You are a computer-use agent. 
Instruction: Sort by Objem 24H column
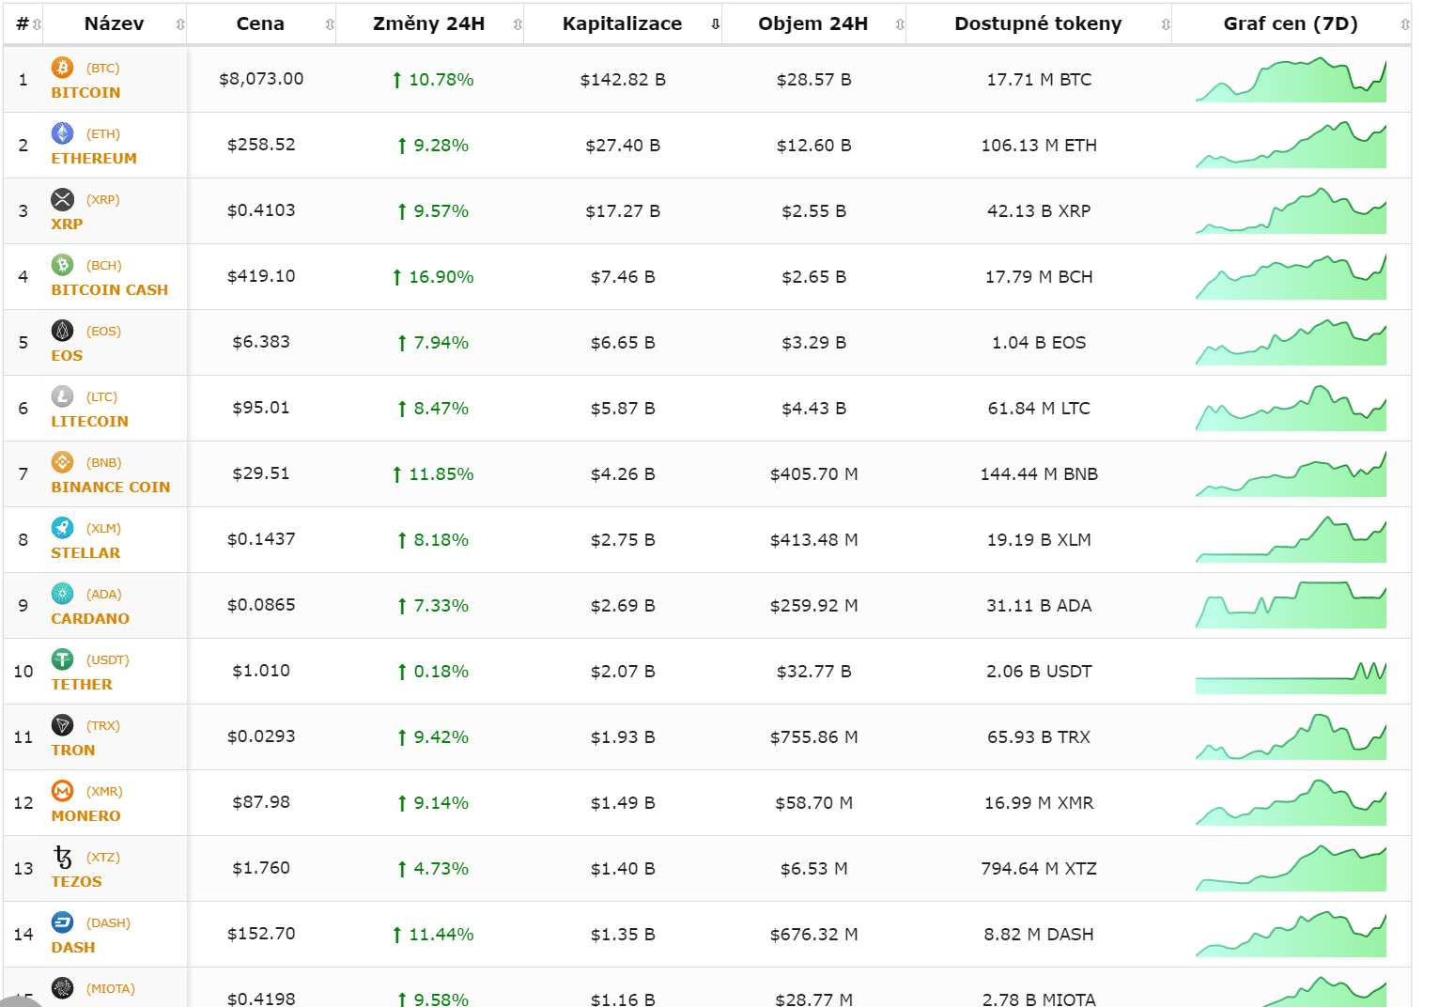(812, 23)
